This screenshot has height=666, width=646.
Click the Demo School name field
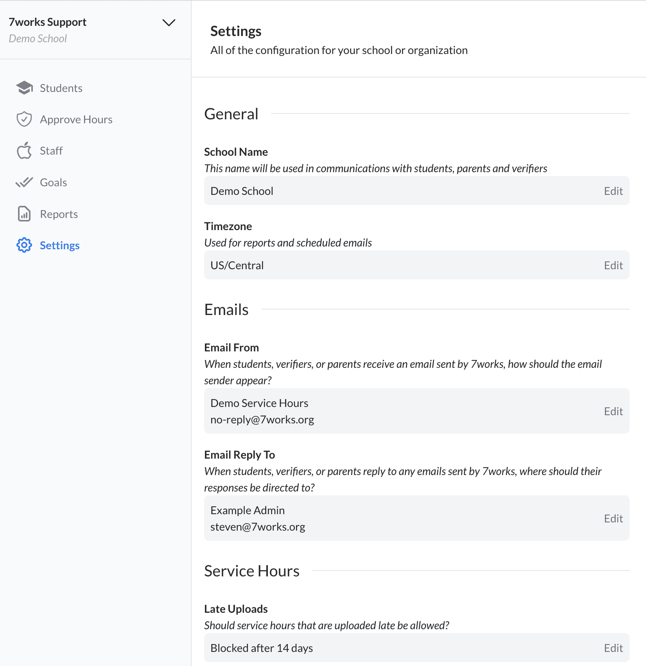pyautogui.click(x=417, y=191)
